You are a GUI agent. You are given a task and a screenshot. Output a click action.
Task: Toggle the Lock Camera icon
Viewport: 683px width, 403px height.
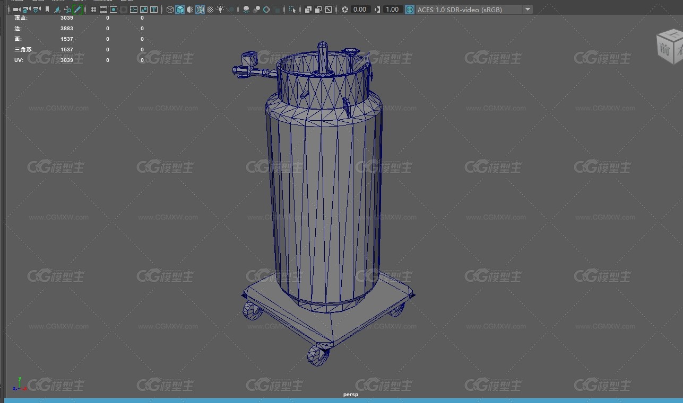pos(26,10)
